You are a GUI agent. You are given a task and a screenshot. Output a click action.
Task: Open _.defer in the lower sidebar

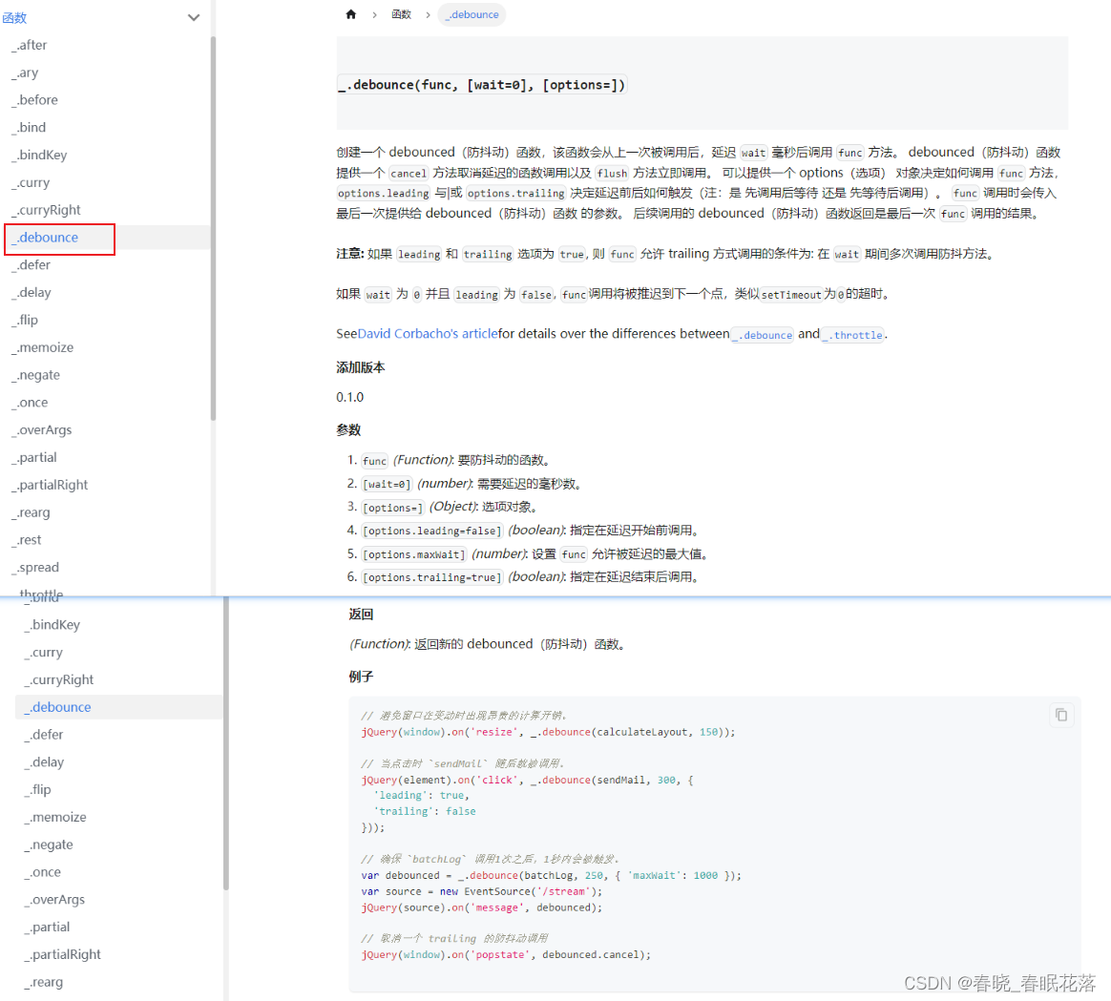[x=44, y=735]
